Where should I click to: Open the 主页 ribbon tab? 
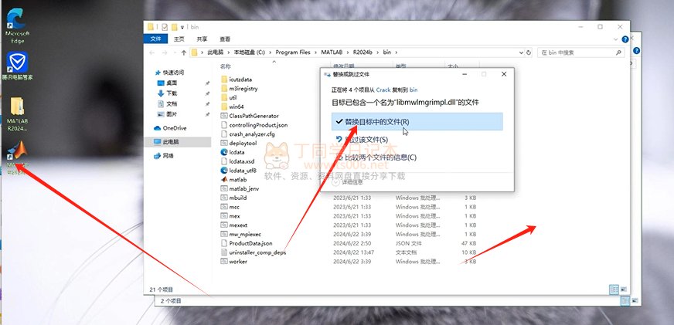click(179, 39)
